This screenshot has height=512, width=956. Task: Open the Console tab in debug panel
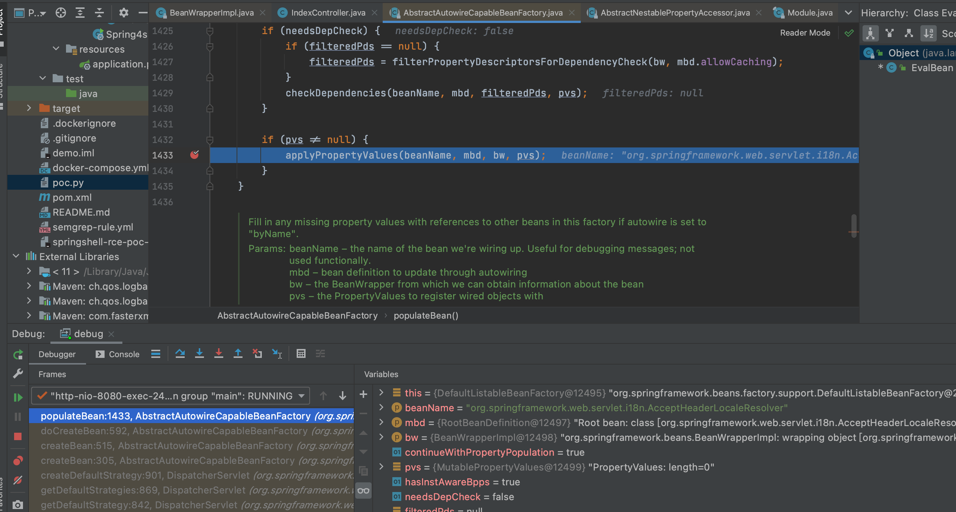coord(118,355)
